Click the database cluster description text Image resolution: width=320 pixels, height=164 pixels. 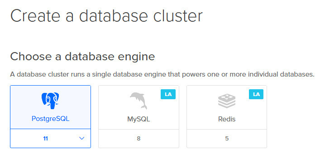coord(162,74)
